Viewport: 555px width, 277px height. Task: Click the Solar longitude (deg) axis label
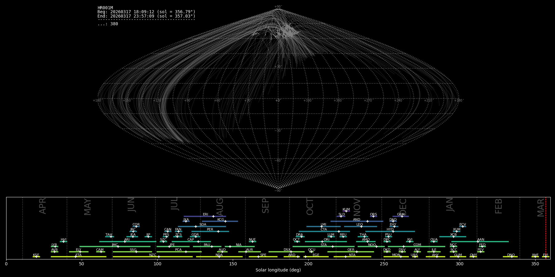278,270
